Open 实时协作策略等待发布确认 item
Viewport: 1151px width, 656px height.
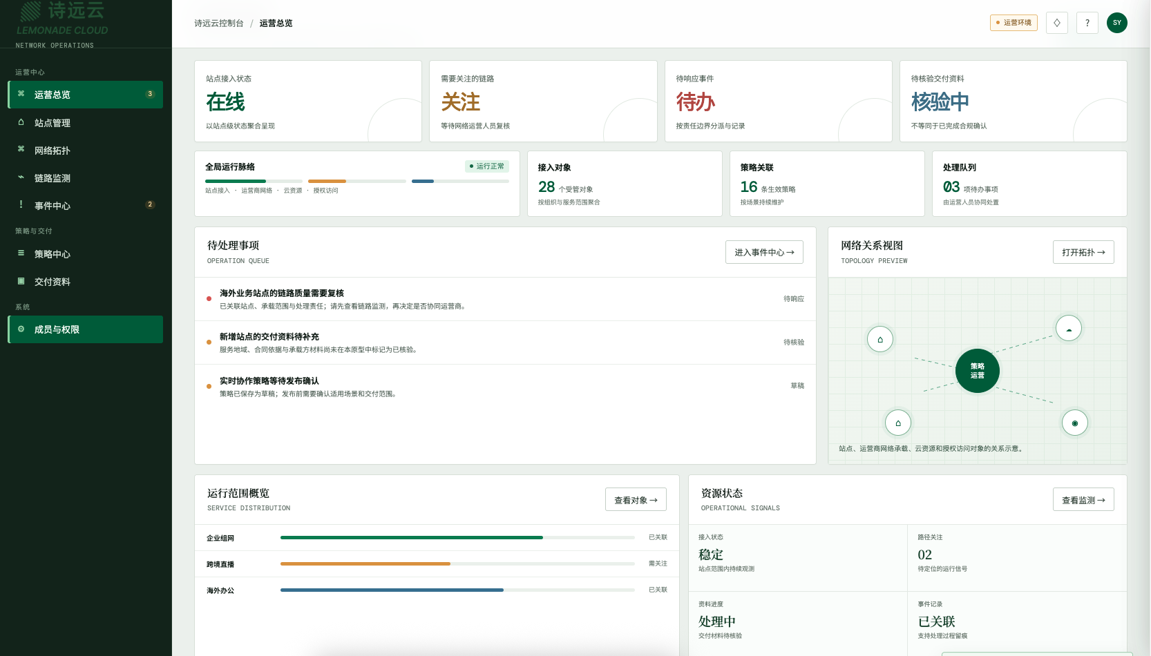(505, 387)
